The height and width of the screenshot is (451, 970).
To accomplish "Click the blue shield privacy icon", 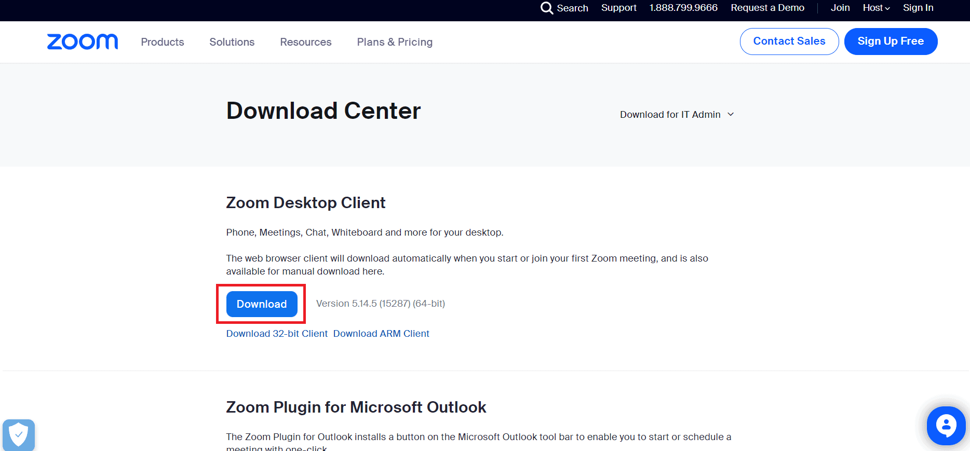I will [x=19, y=435].
